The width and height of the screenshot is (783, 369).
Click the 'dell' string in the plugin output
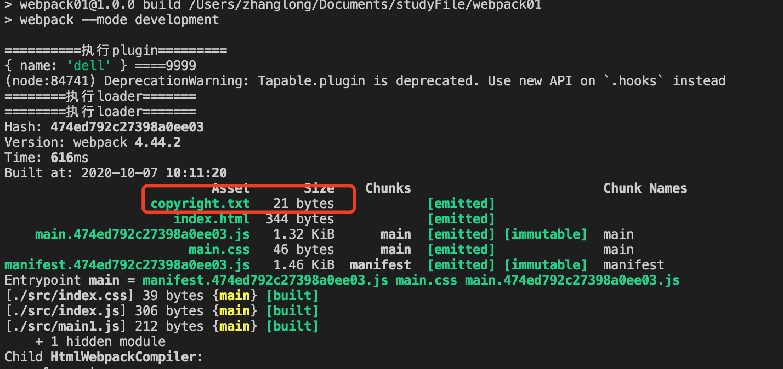[89, 66]
